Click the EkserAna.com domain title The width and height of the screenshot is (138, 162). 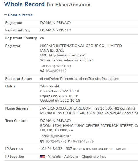tap(73, 5)
